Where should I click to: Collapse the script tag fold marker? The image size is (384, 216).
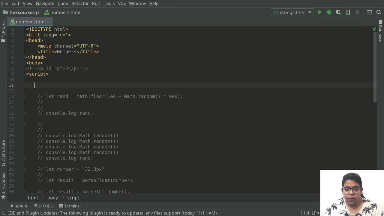24,74
